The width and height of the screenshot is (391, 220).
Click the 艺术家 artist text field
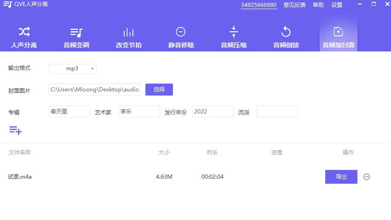coord(139,112)
